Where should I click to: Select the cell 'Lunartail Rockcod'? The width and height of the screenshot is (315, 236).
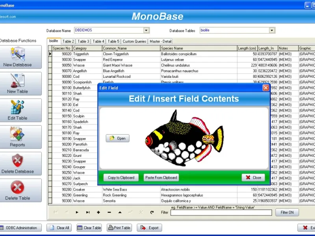click(131, 76)
